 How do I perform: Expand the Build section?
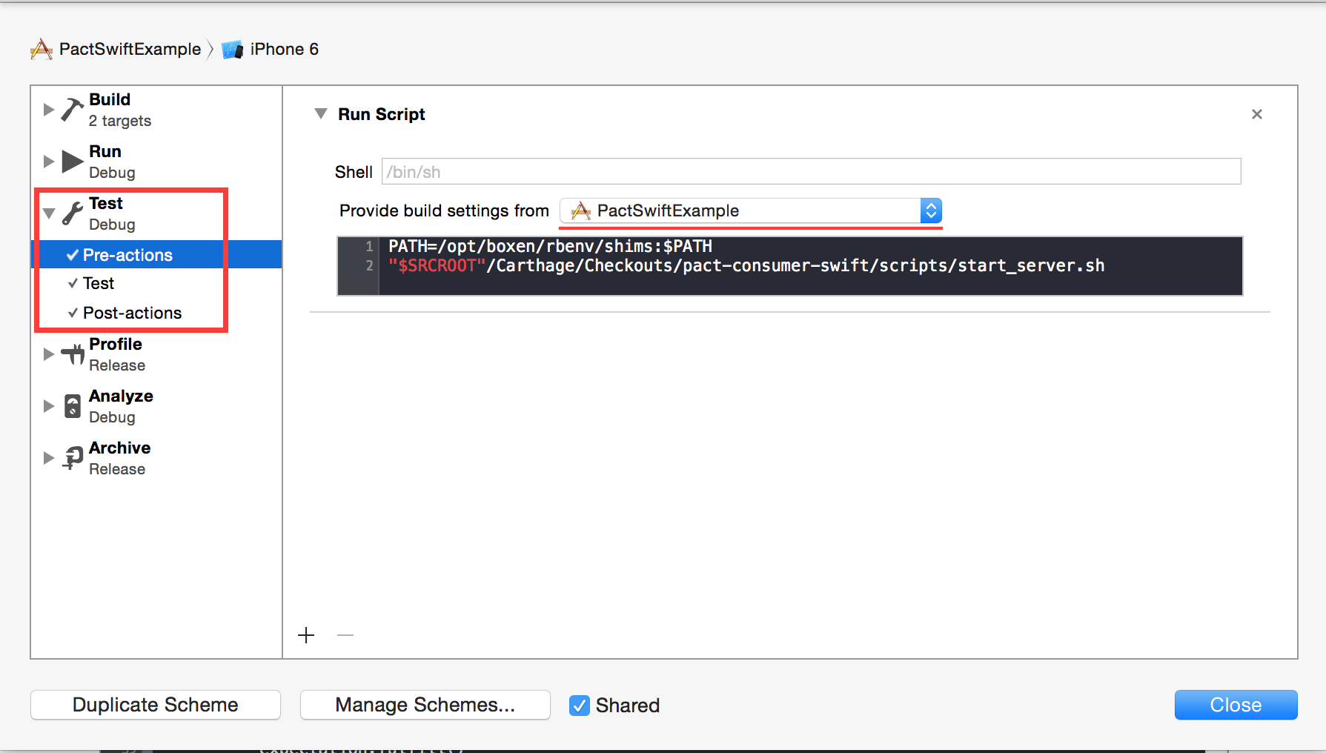click(x=49, y=110)
